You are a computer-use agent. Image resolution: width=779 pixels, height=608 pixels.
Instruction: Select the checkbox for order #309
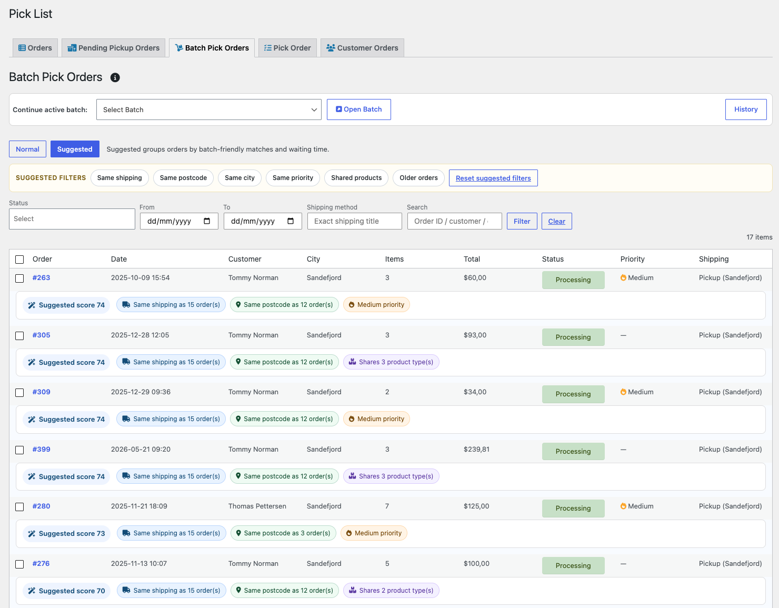coord(19,393)
